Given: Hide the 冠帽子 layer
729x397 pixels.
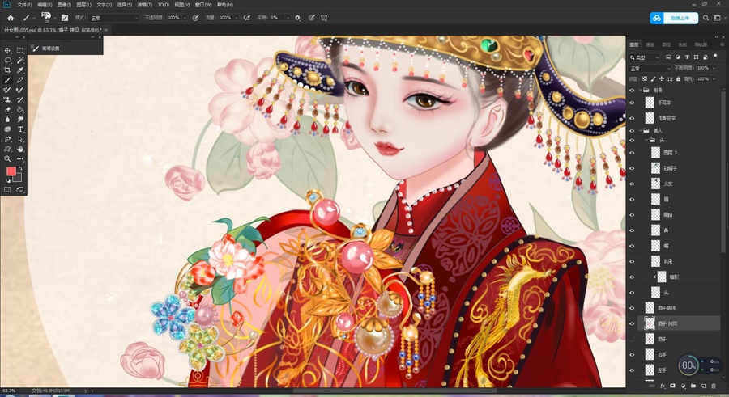Looking at the screenshot, I should [x=632, y=168].
